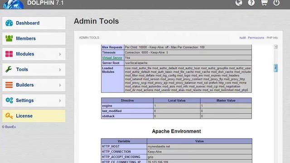Viewport: 290px width, 163px height.
Task: Click the Members people icon
Action: coord(9,38)
